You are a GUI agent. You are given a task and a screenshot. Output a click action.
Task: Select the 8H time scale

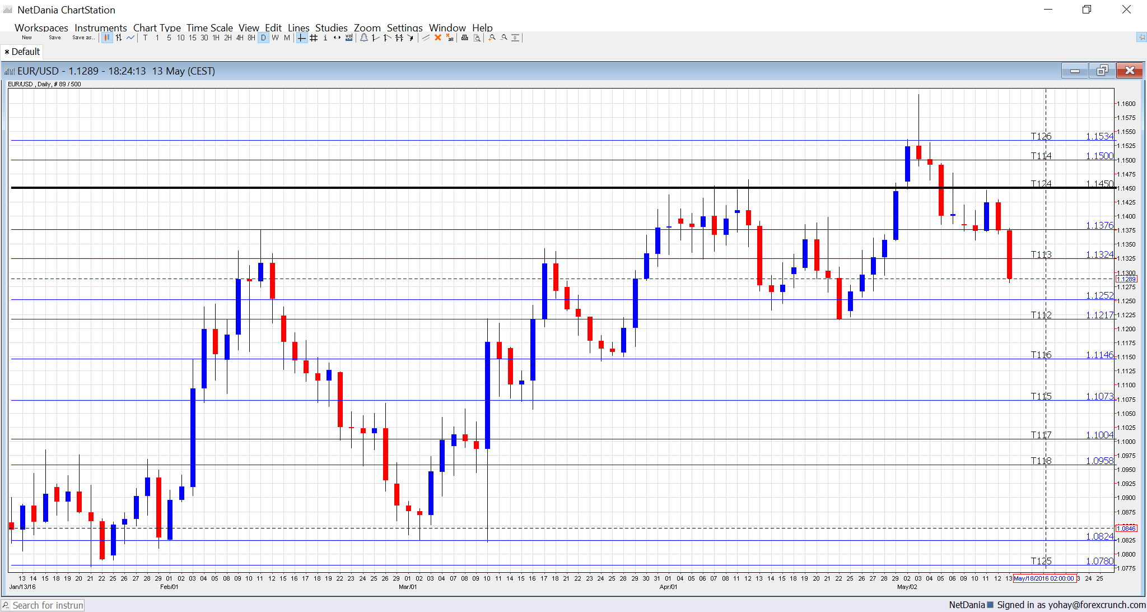(251, 38)
